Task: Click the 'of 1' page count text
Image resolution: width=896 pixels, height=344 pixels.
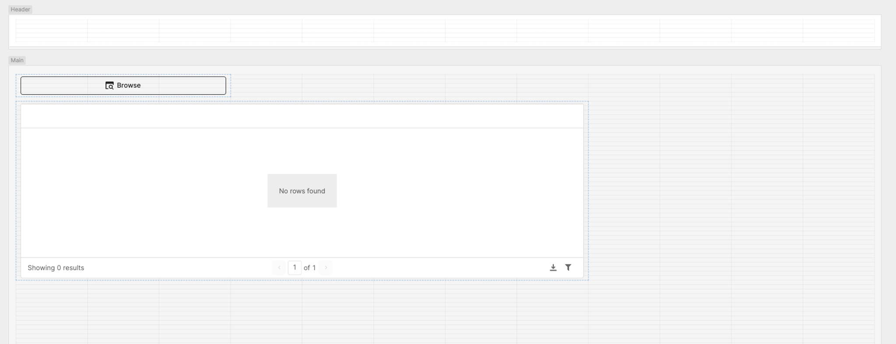Action: [x=310, y=268]
